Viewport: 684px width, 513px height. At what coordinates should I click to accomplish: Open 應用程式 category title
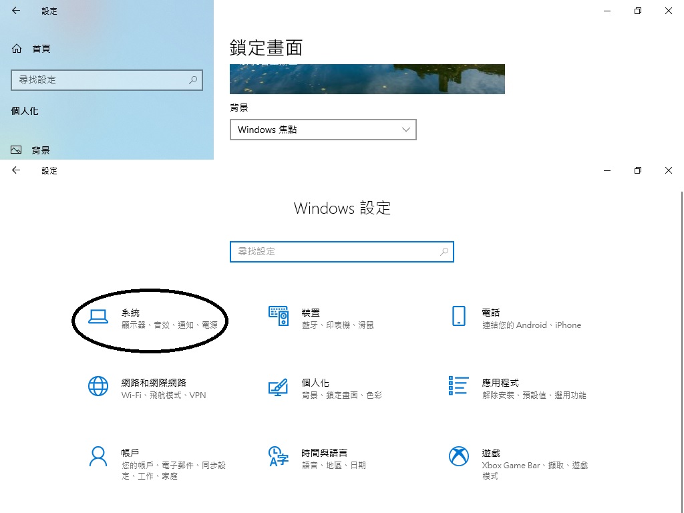(500, 383)
